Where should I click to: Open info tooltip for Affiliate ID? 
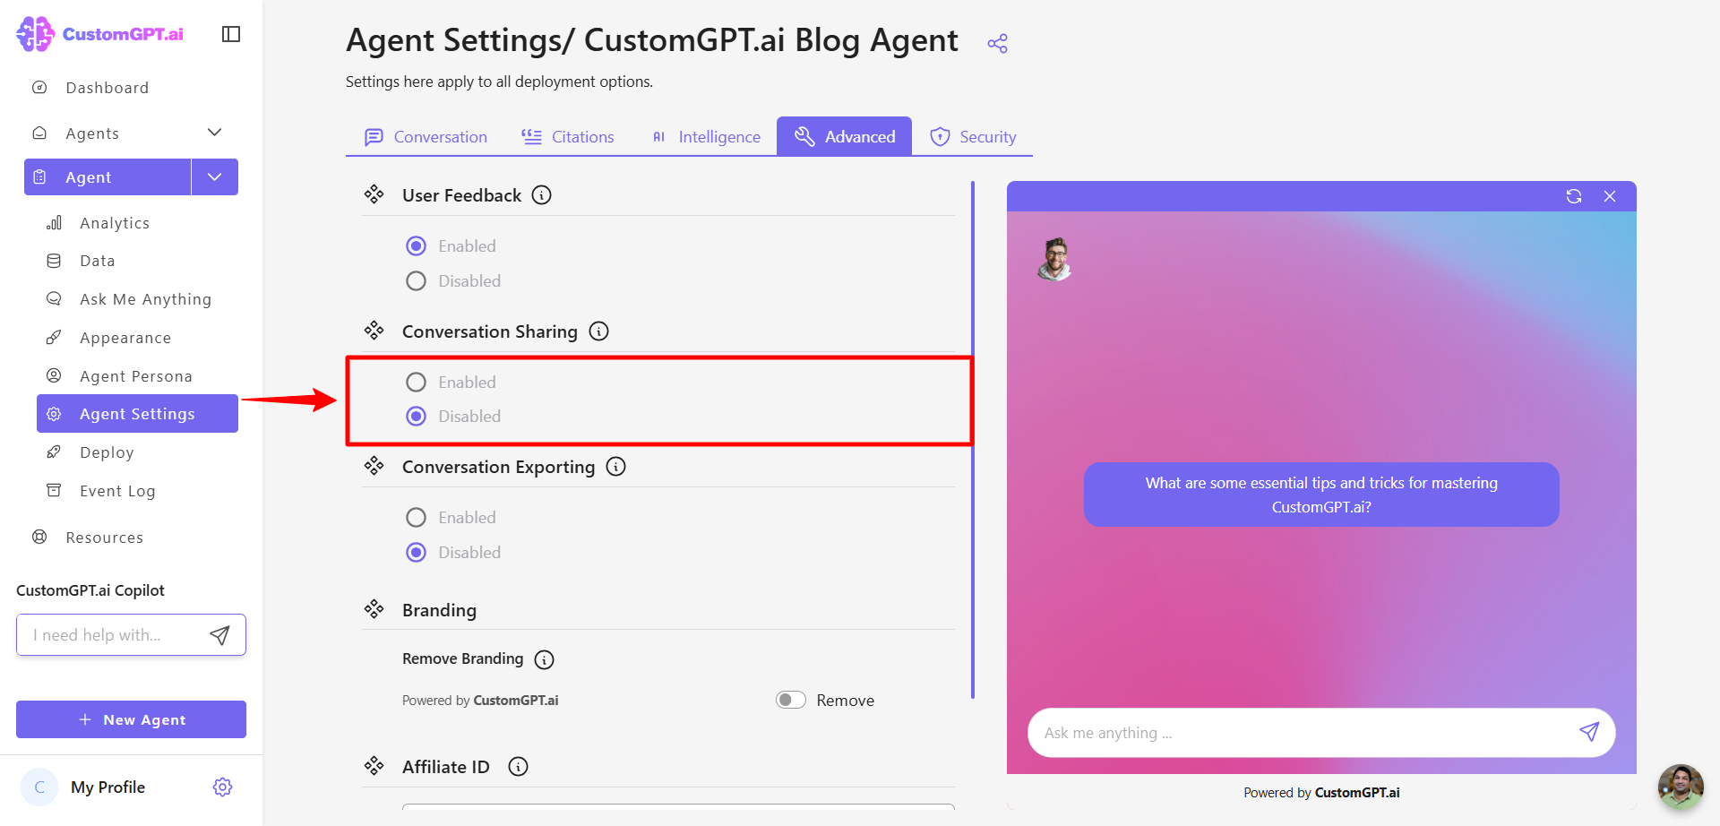519,767
